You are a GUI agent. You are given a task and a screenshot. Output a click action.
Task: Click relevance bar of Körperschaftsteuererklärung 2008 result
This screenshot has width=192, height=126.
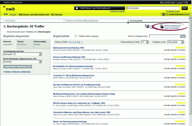(181, 56)
